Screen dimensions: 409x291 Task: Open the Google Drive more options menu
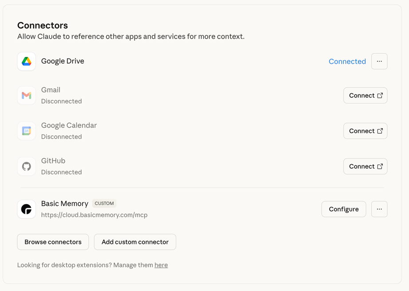coord(379,61)
